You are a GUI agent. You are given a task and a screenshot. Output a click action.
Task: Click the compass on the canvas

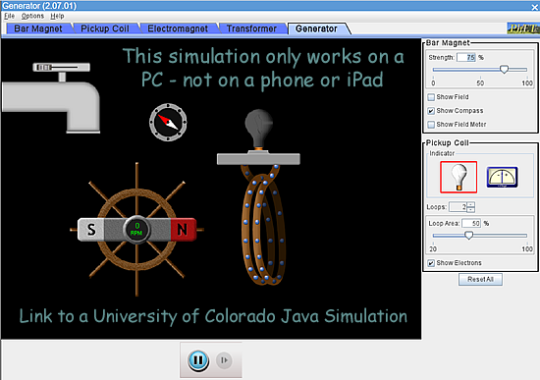click(168, 122)
